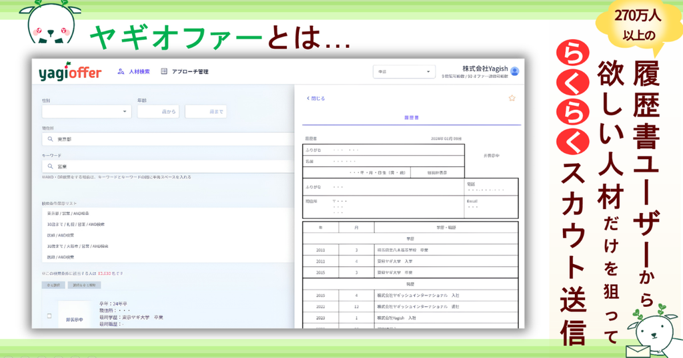Tick the checkbox beside the 24年卒 candidate
Image resolution: width=683 pixels, height=358 pixels.
coord(49,316)
